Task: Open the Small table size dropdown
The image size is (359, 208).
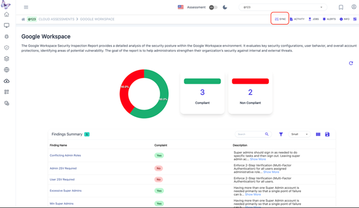Action: click(299, 134)
